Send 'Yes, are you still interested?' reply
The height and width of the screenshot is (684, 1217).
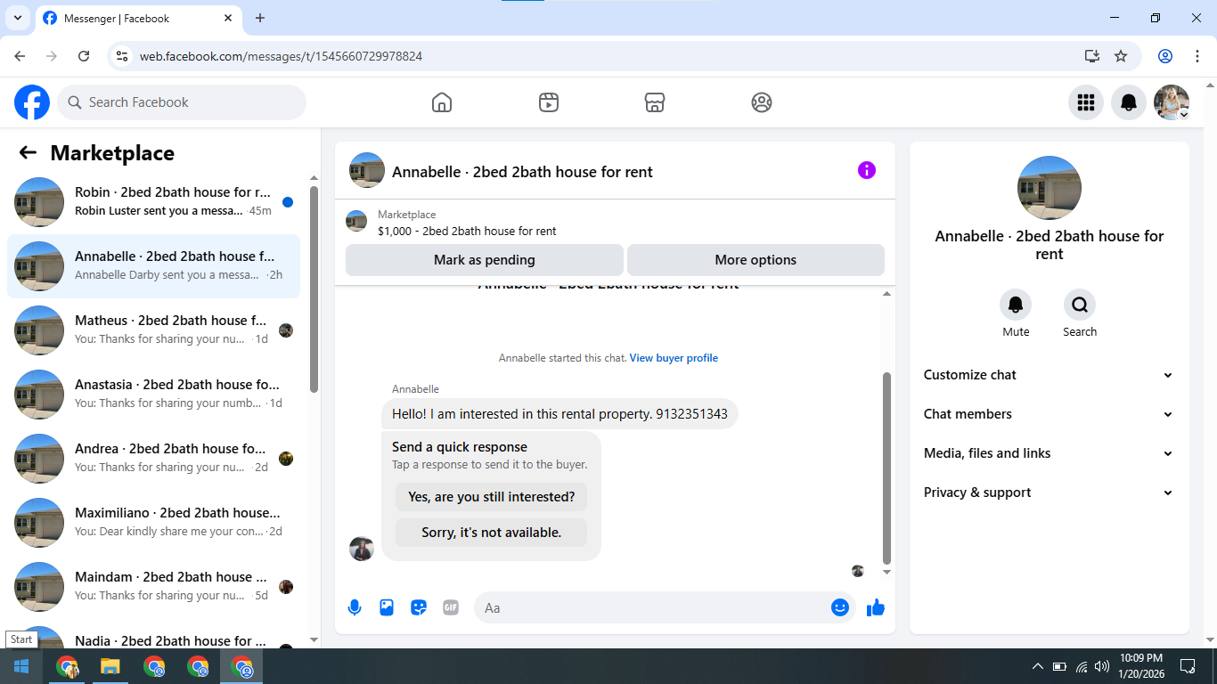click(492, 497)
